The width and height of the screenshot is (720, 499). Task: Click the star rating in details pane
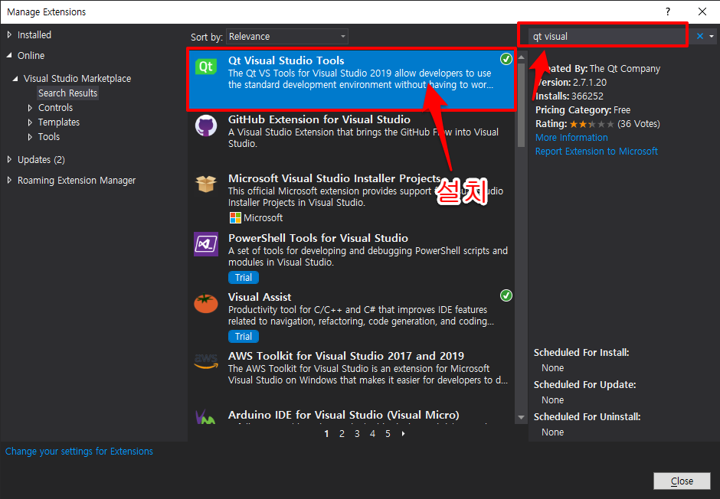point(592,124)
